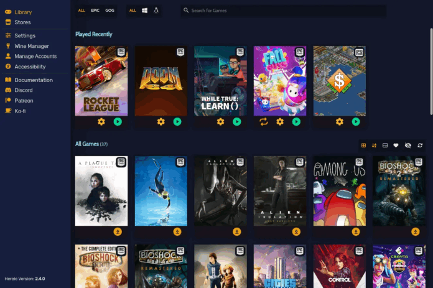This screenshot has width=433, height=288.
Task: Select Bioshock Infinite Complete Edition cover
Action: point(101,266)
